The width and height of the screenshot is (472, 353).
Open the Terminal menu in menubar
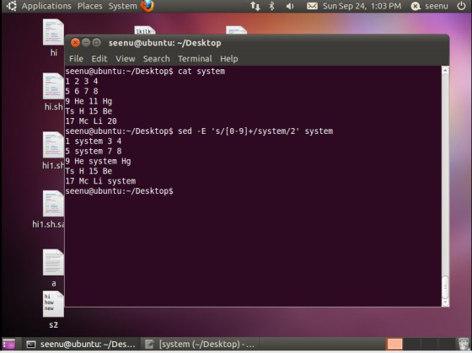pos(195,59)
